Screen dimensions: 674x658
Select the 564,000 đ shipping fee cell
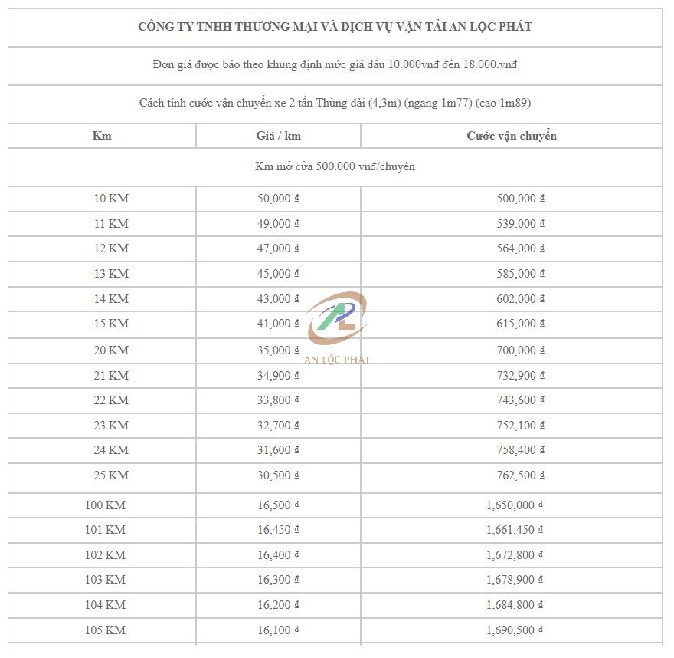[520, 248]
